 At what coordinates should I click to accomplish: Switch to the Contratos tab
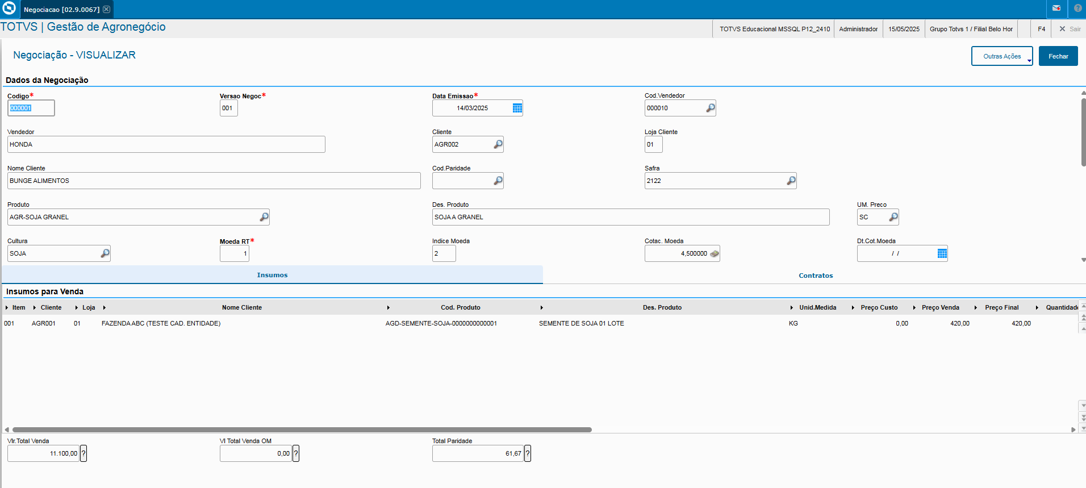coord(816,276)
